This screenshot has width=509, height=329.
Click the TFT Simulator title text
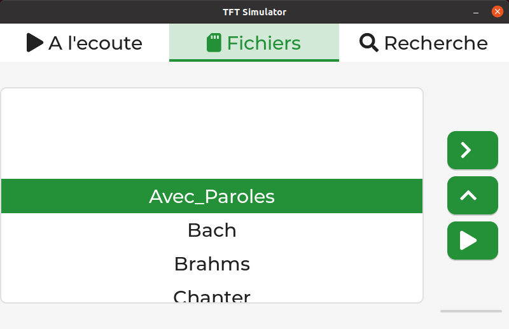(x=254, y=12)
